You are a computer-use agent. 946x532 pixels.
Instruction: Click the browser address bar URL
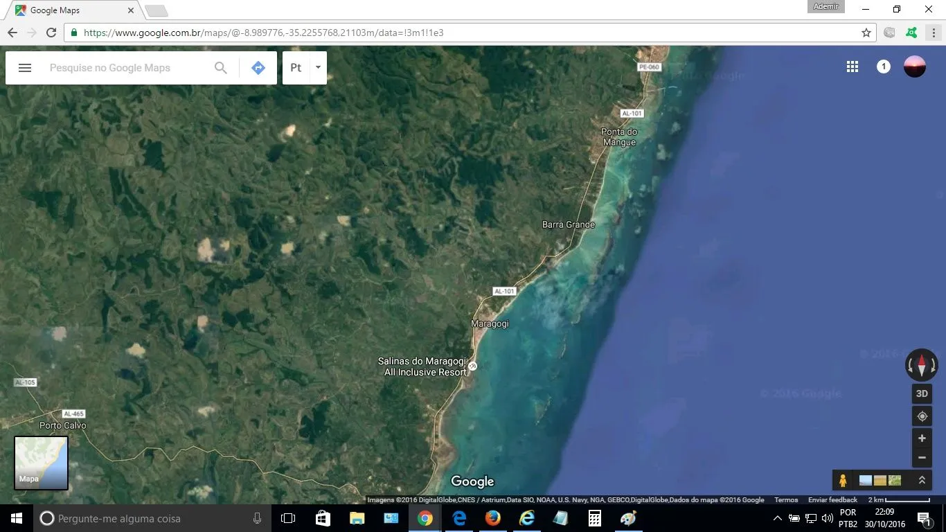263,33
